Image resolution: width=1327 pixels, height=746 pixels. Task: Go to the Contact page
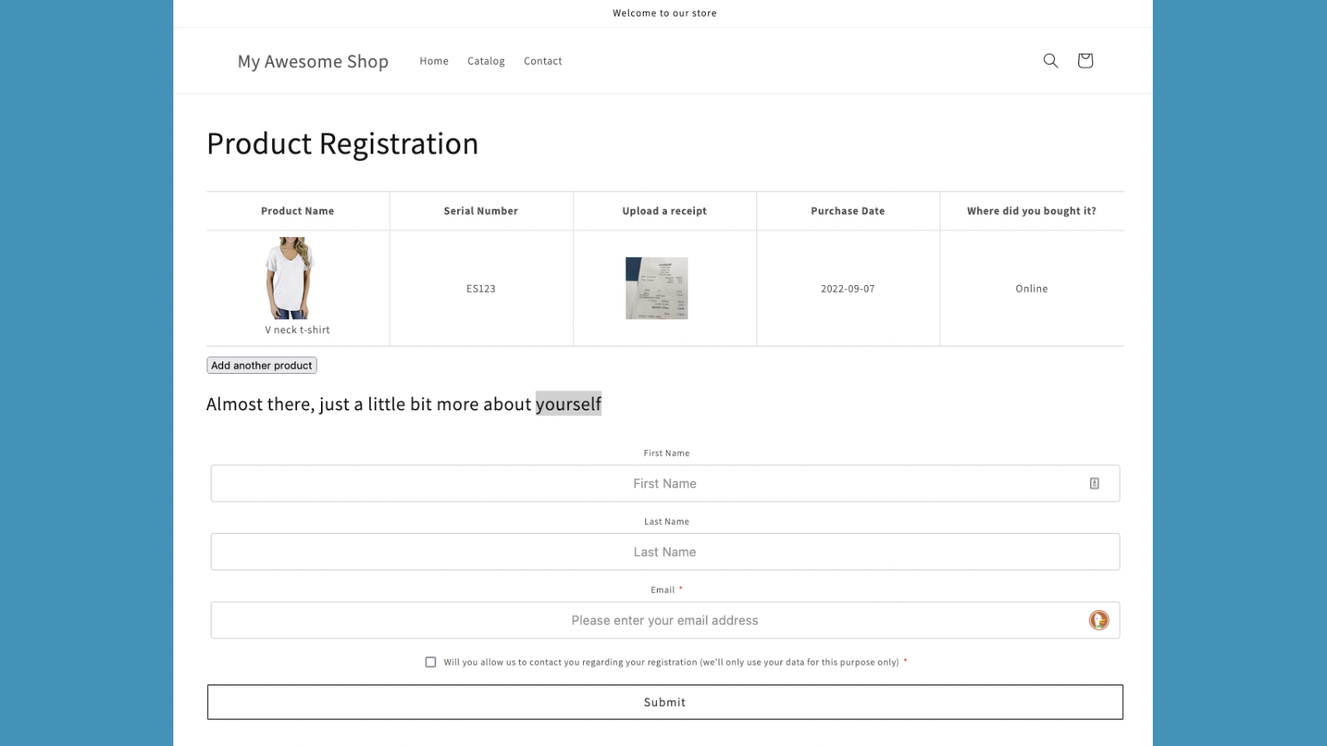coord(542,61)
